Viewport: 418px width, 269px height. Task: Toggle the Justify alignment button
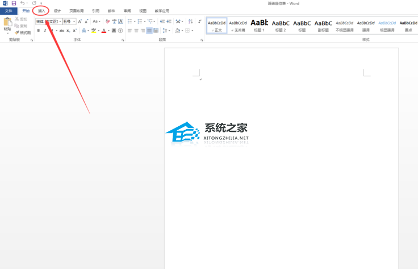coord(149,31)
